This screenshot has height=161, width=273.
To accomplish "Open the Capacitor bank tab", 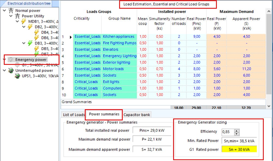I will 137,115.
